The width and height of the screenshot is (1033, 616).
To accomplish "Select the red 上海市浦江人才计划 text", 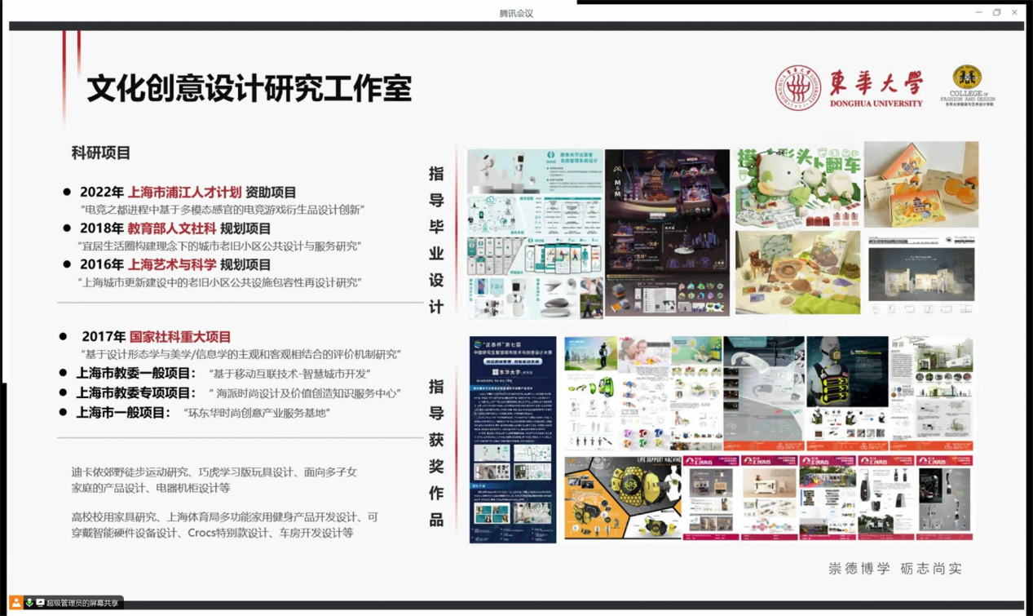I will (184, 193).
